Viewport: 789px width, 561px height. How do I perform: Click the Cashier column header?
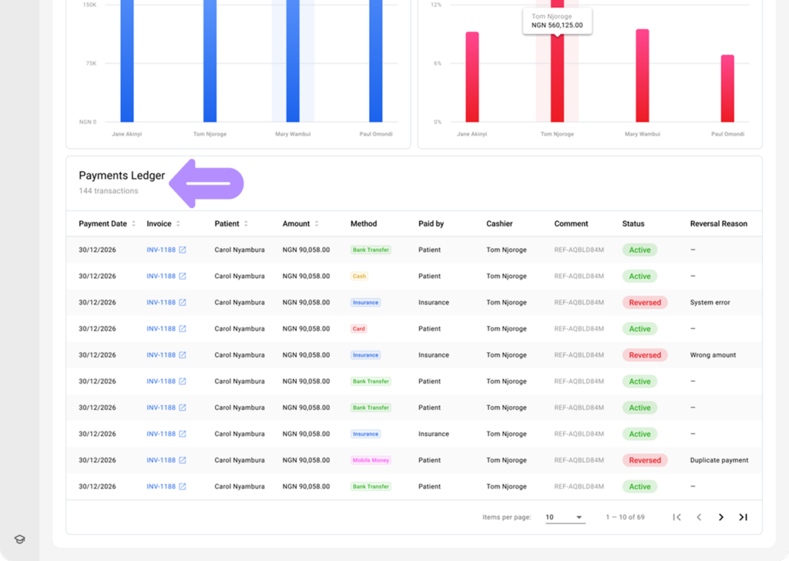(x=499, y=224)
